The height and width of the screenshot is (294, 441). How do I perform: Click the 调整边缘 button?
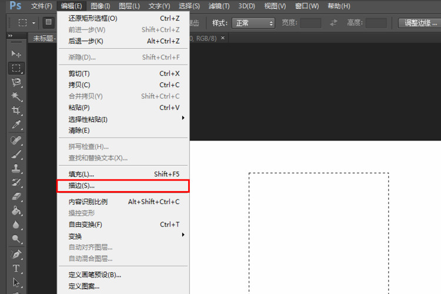420,23
